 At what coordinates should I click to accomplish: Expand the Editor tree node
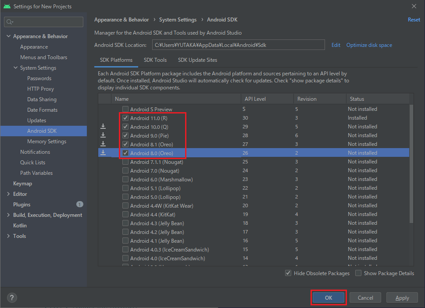tap(8, 194)
